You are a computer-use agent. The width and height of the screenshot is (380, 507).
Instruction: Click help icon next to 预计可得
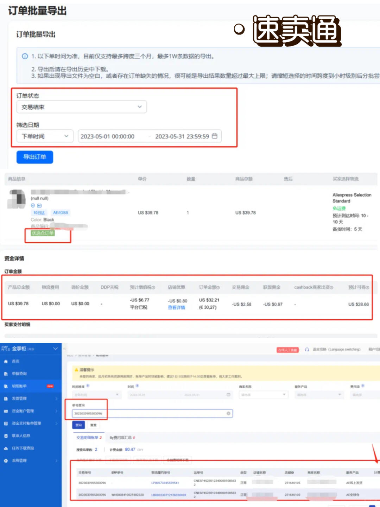(367, 288)
